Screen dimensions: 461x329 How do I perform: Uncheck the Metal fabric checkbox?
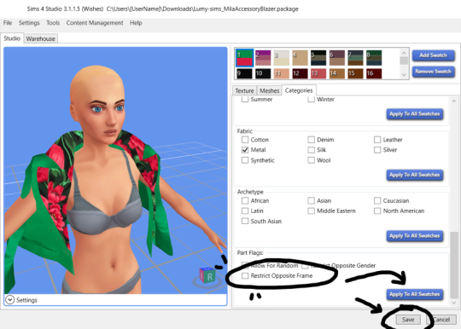245,150
